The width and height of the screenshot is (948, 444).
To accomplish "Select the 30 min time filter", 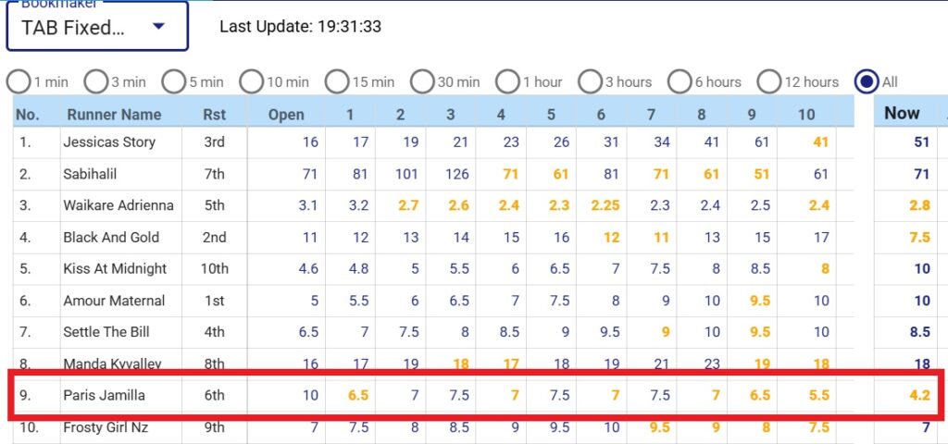I will pos(422,81).
